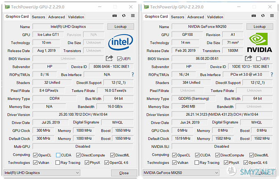Viewport: 280px width, 180px height.
Task: Click Bandwidth value 16.0 GB/s
Action: point(115,106)
